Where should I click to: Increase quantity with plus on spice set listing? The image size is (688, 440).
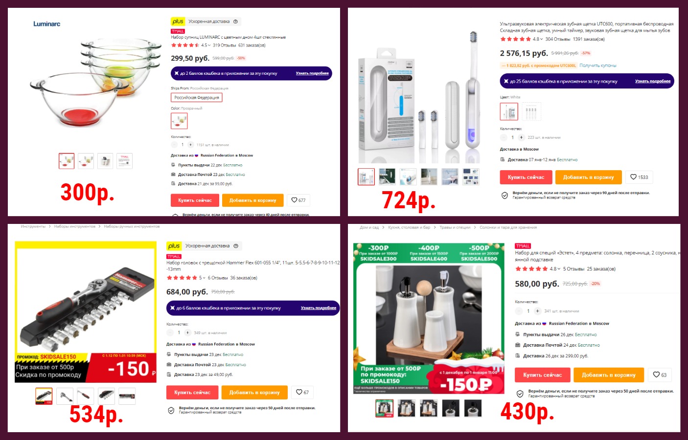click(x=537, y=311)
